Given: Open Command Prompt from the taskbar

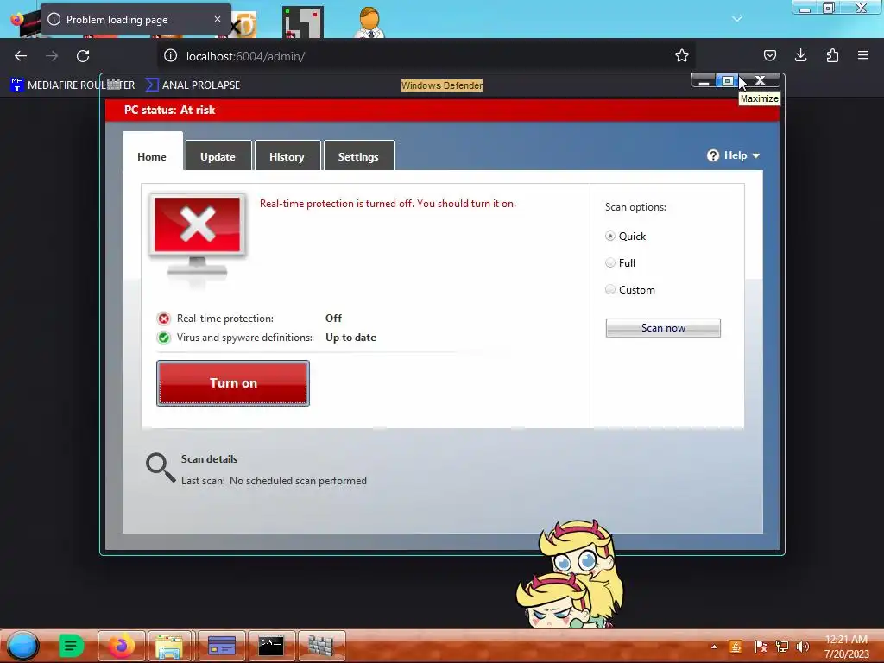Looking at the screenshot, I should coord(271,646).
